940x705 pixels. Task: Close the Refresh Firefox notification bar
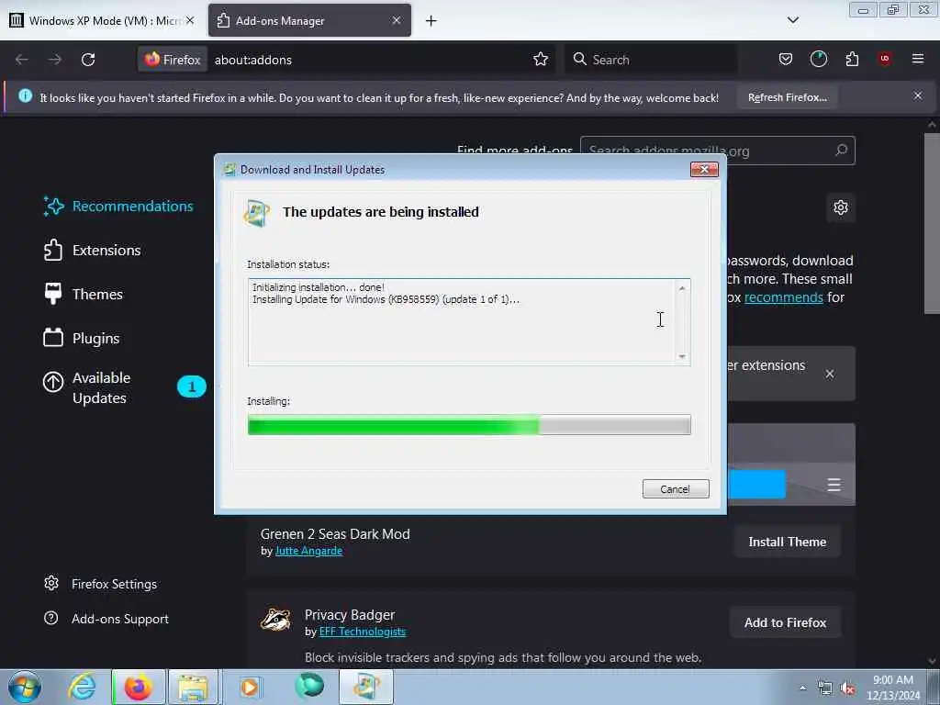(918, 95)
